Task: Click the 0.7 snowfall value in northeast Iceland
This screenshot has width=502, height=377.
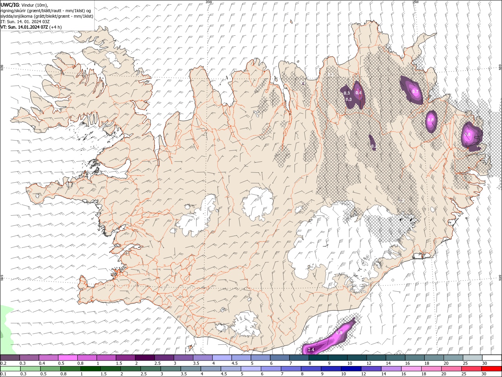Action: pos(415,92)
